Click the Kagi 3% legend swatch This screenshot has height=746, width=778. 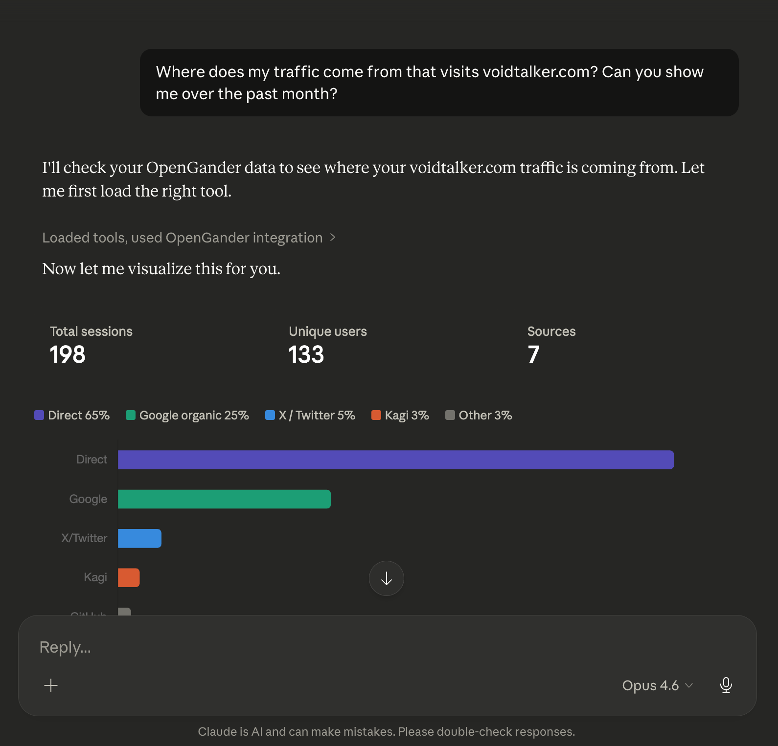(376, 416)
